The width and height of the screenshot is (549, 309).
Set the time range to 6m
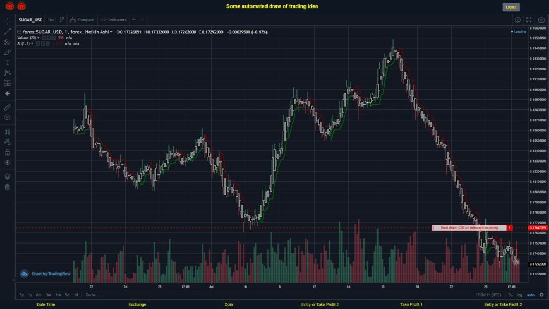pyautogui.click(x=39, y=295)
